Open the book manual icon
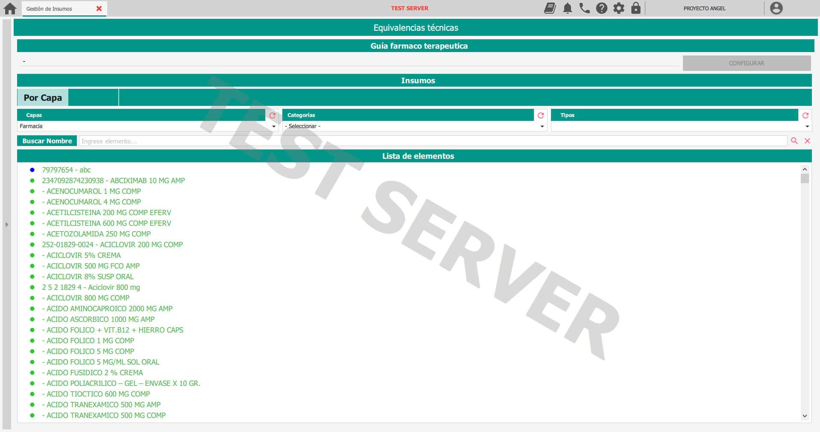Viewport: 820px width, 432px height. point(550,8)
